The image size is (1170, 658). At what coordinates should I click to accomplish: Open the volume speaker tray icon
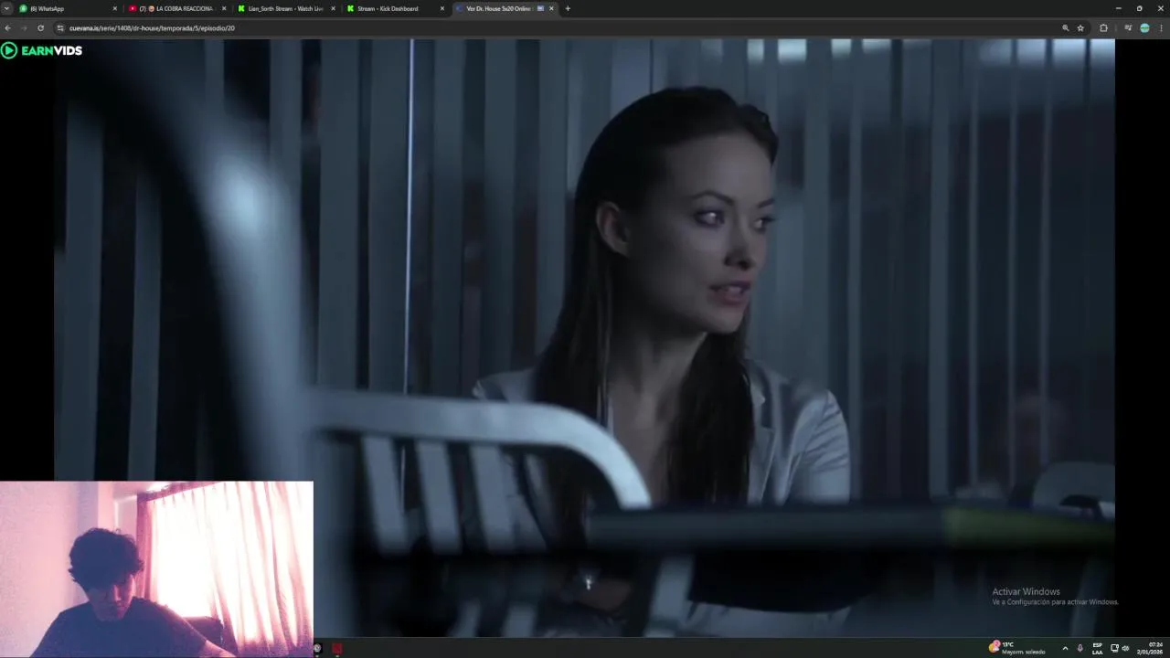coord(1125,648)
